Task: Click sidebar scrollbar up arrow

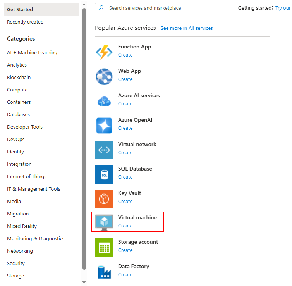Action: pos(84,5)
